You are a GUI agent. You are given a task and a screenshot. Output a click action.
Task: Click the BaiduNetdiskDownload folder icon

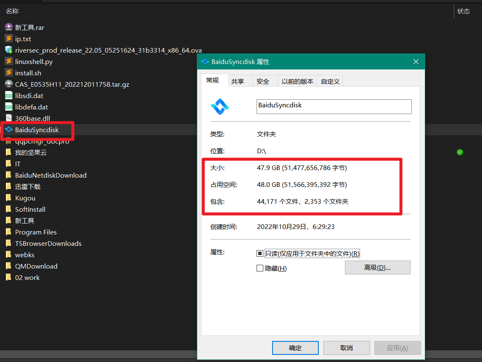click(x=8, y=175)
